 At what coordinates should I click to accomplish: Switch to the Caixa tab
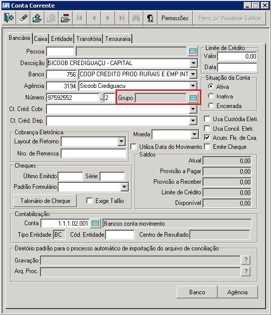point(40,39)
